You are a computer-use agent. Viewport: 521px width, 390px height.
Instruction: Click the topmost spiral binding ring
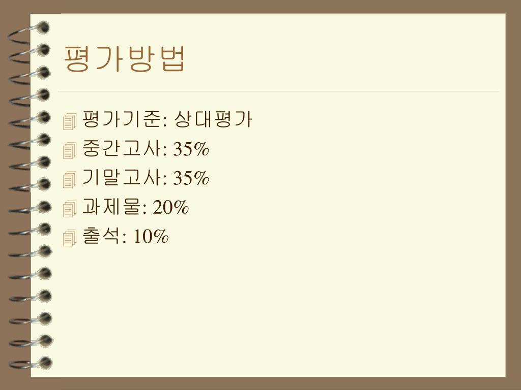click(29, 32)
